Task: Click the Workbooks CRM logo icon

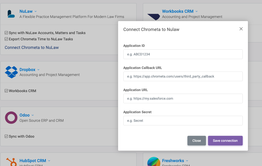Action: (x=154, y=16)
